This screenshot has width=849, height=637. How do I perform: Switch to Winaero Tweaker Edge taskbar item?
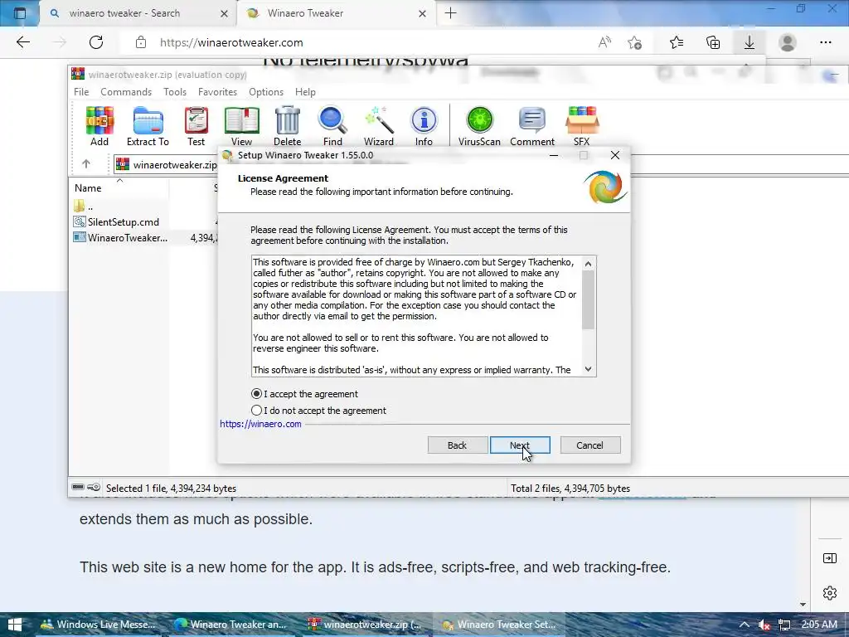[x=232, y=625]
